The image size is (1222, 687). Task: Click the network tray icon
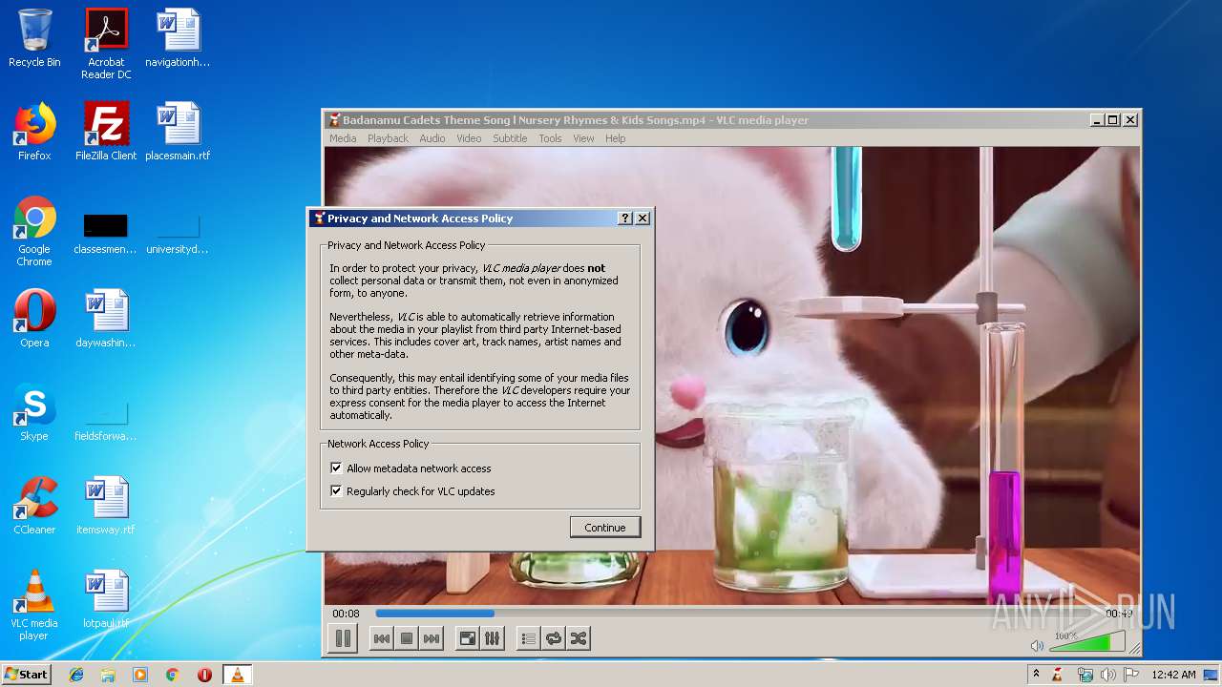tap(1085, 675)
